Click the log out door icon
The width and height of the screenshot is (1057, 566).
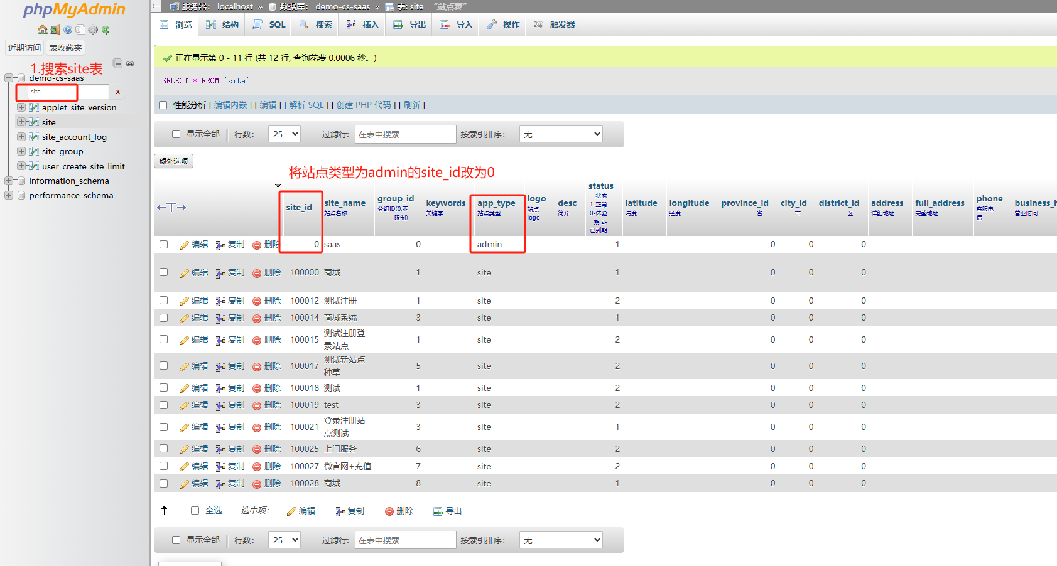(x=55, y=29)
